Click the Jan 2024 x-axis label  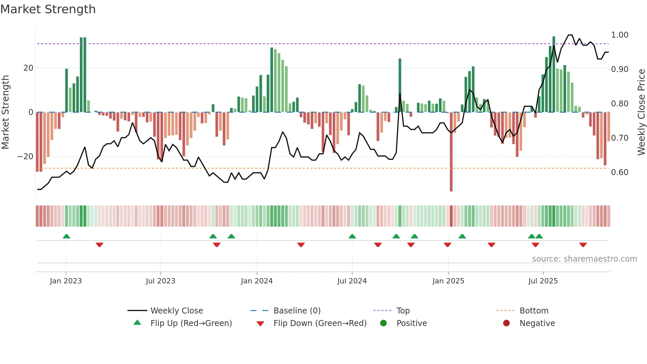(256, 281)
